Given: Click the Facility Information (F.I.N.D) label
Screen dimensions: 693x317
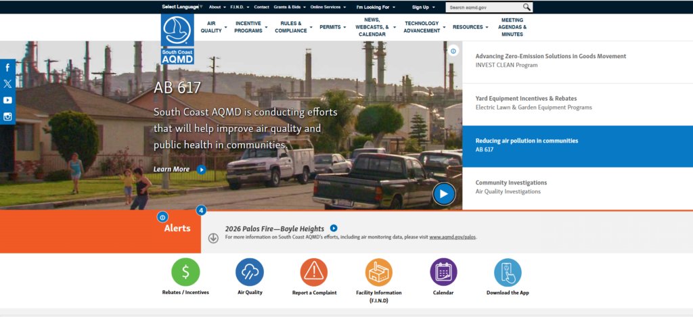Looking at the screenshot, I should coord(379,296).
